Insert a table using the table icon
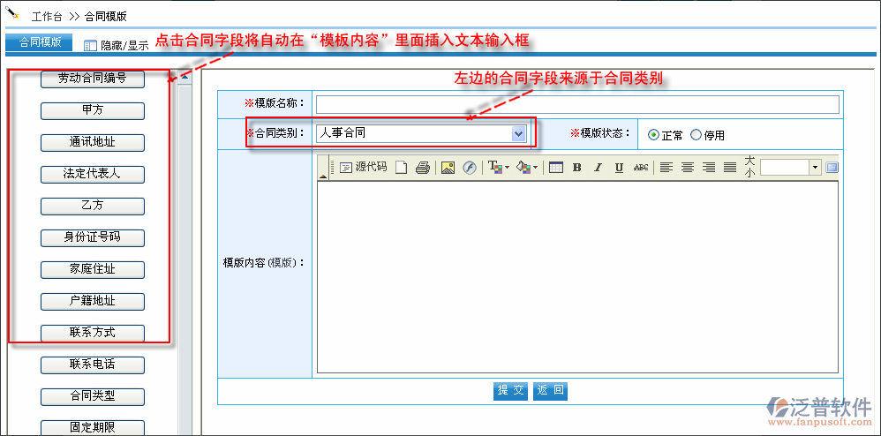This screenshot has height=436, width=881. coord(556,168)
